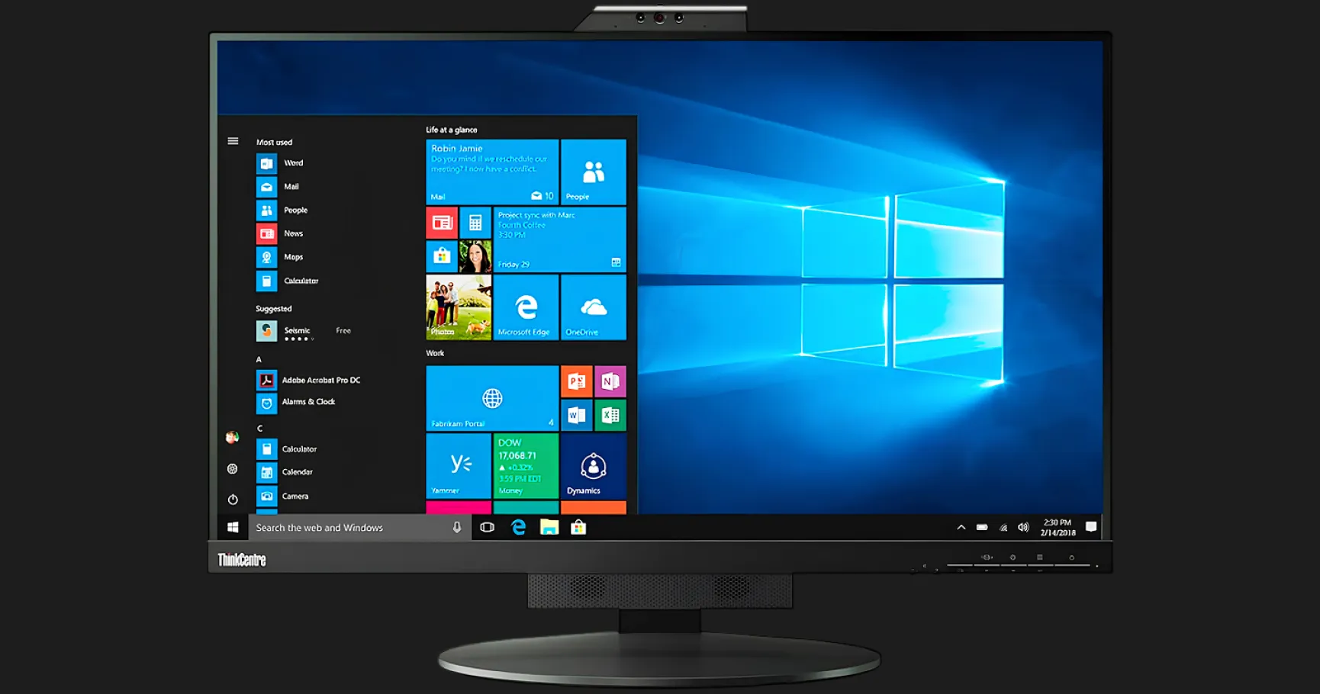Image resolution: width=1320 pixels, height=694 pixels.
Task: Click the Power button in Start menu
Action: (233, 500)
